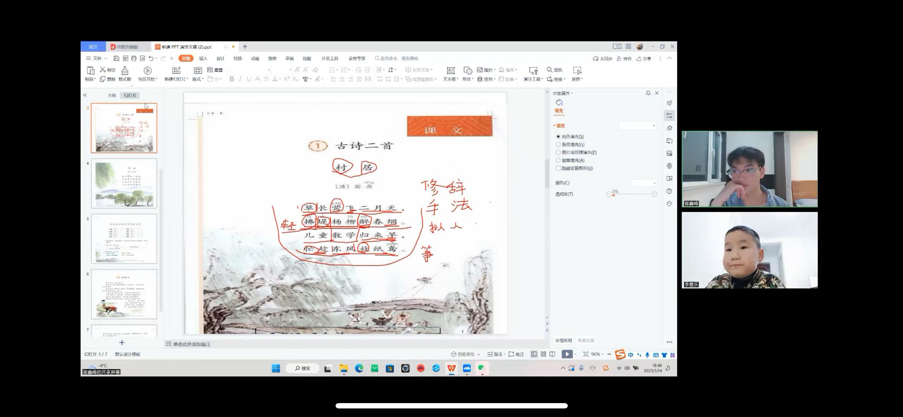Click the slideshow play button in status bar

click(567, 354)
